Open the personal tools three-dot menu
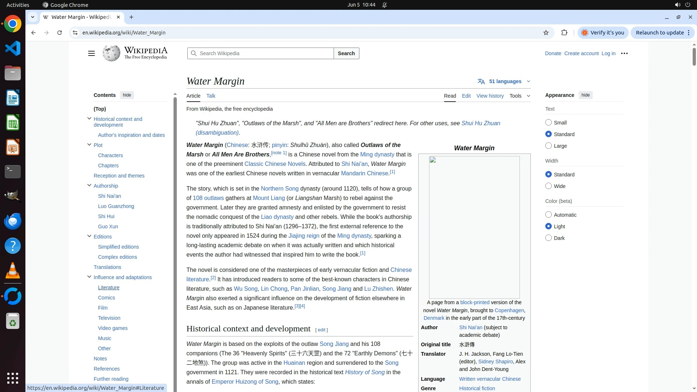 624,53
